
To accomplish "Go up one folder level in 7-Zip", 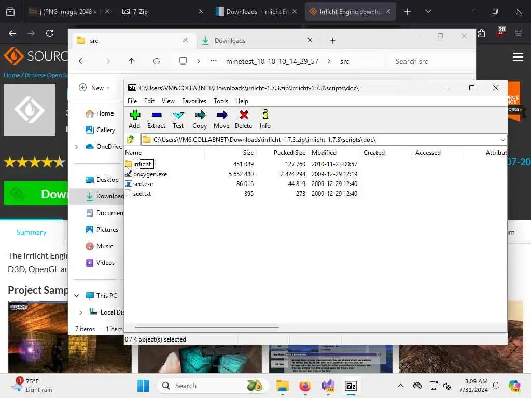I will click(131, 139).
